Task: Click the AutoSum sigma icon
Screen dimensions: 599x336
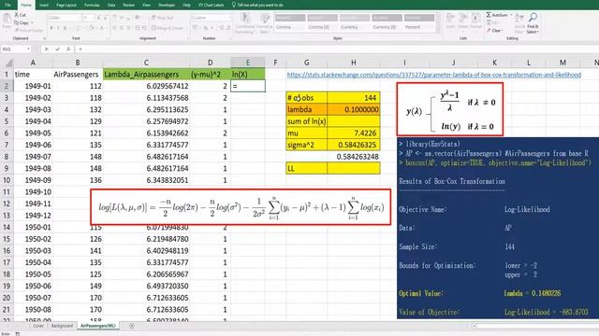Action: coord(489,15)
